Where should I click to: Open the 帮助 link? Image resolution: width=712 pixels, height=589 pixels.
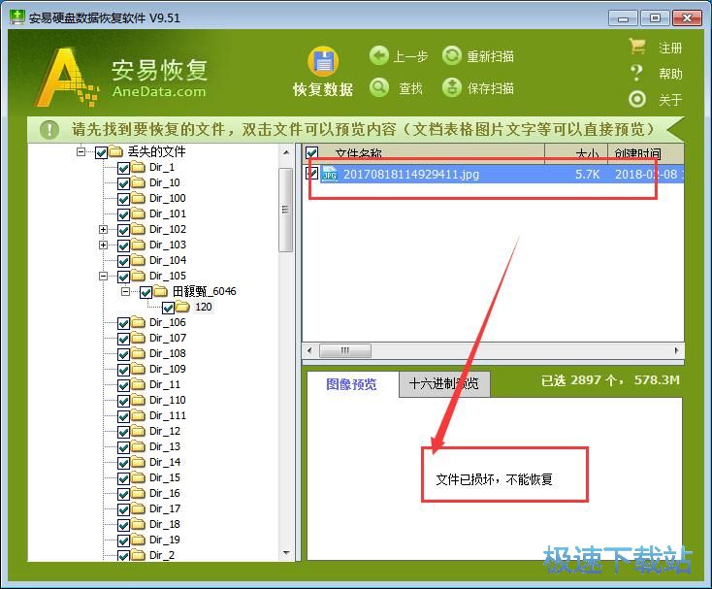670,74
